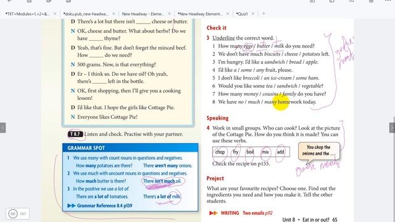The width and height of the screenshot is (395, 222).
Task: Close the Quiz1 tab
Action: point(252,14)
